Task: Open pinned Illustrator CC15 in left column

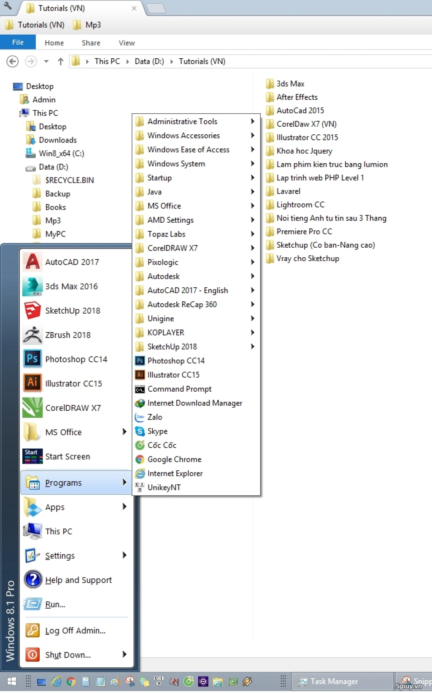Action: pos(76,384)
